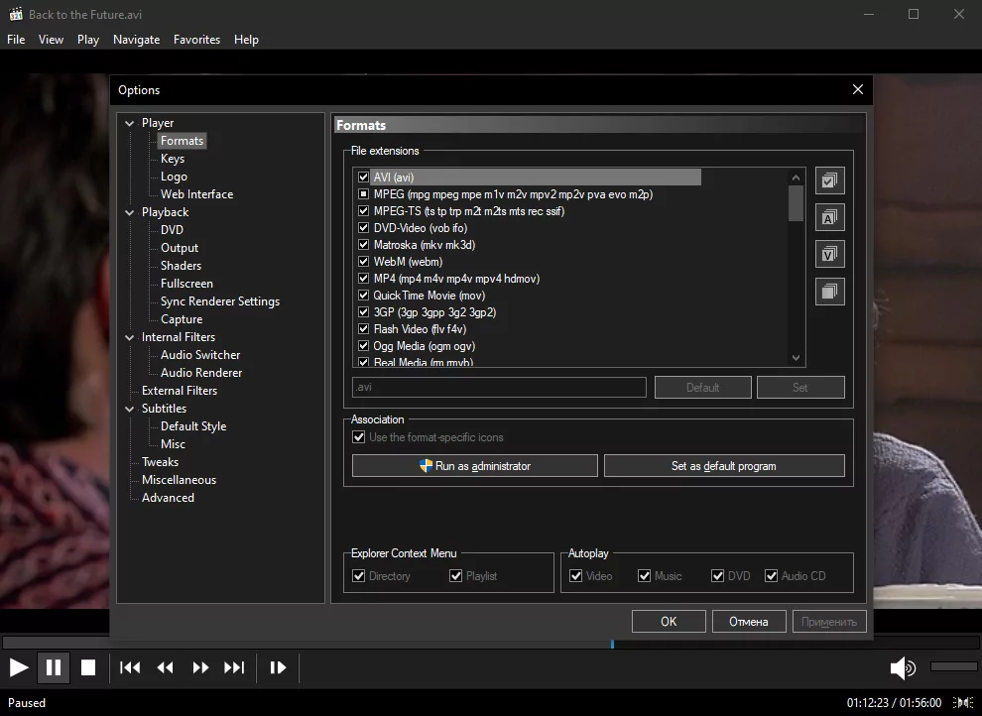Stop playback with the Stop button
Viewport: 982px width, 716px height.
coord(88,667)
